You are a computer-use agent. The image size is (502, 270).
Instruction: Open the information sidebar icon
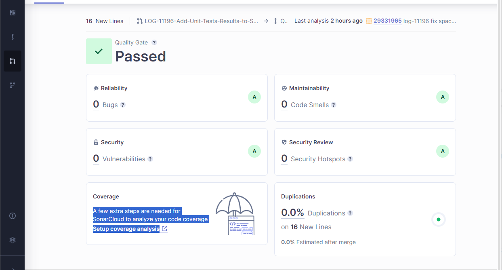(x=13, y=216)
